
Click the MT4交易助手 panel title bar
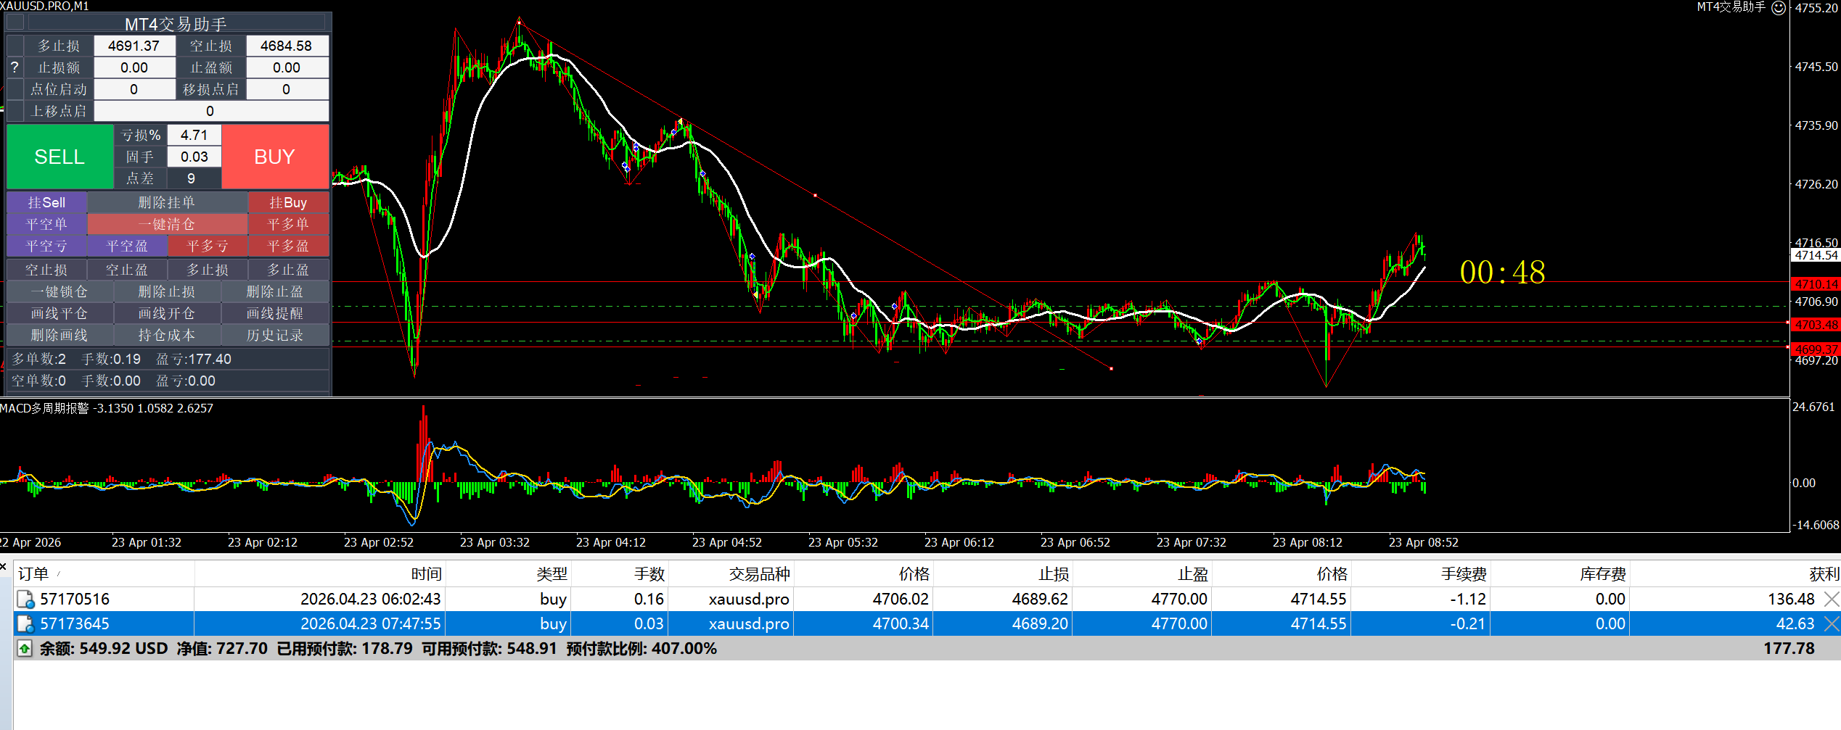click(x=176, y=23)
